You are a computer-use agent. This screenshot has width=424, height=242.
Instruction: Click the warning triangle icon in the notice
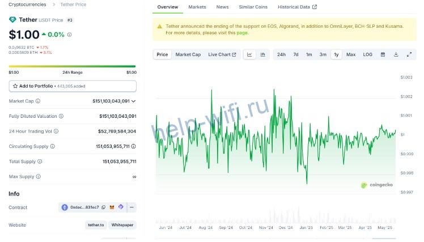click(x=159, y=27)
